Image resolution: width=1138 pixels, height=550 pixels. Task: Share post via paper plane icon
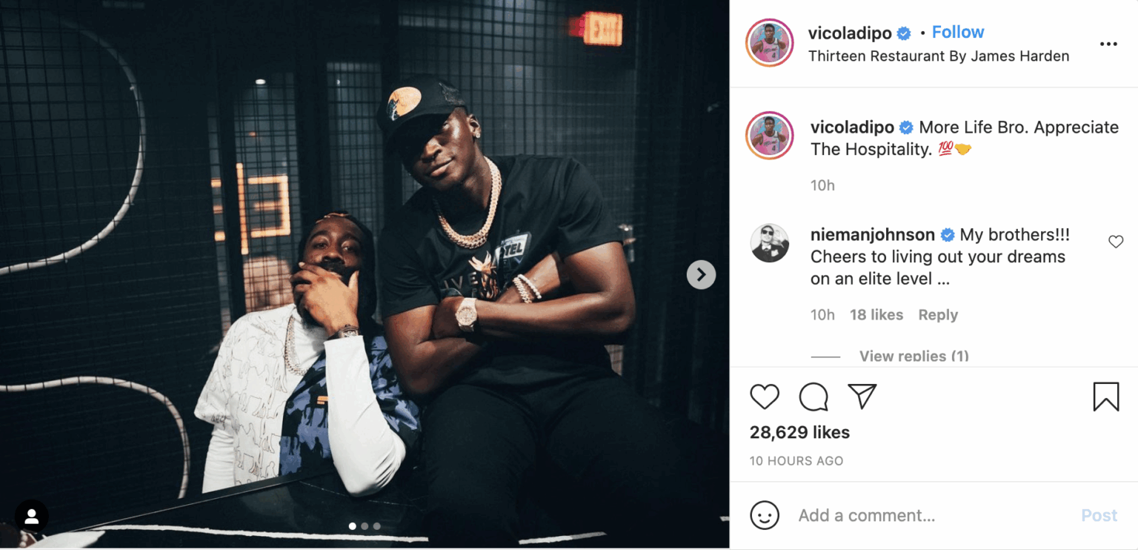click(x=862, y=397)
